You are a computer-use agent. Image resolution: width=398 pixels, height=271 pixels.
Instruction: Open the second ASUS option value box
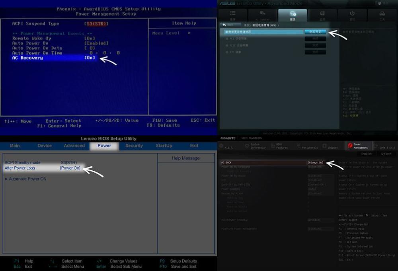315,39
